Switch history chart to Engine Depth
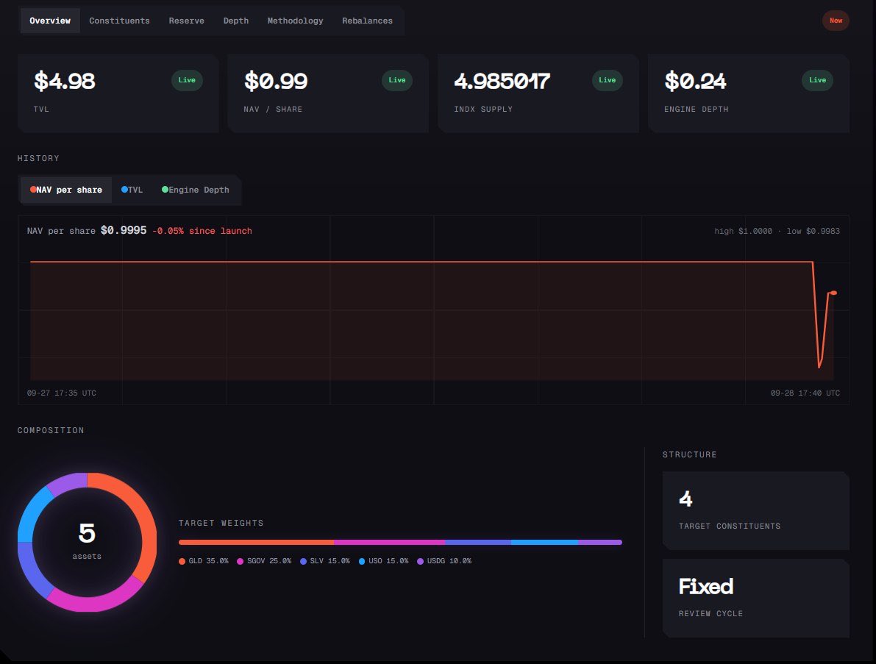This screenshot has height=664, width=876. pos(196,190)
